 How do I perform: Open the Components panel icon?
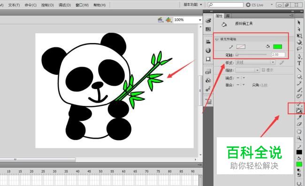[x=208, y=80]
